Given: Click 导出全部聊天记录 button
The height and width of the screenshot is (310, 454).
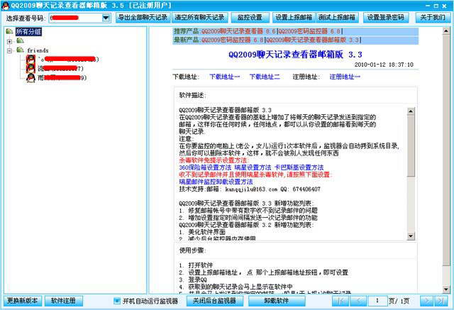Looking at the screenshot, I should (143, 18).
